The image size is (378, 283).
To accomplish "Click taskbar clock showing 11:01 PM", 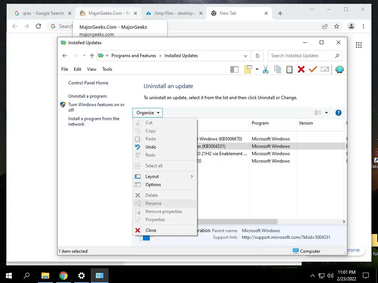I will click(346, 276).
